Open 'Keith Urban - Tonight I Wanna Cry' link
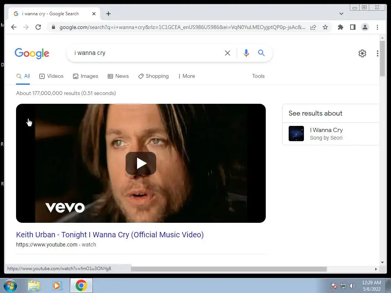The width and height of the screenshot is (391, 293). 110,235
